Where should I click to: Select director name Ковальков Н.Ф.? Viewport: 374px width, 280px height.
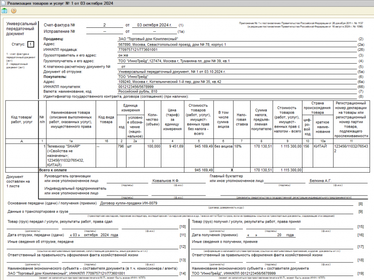click(166, 181)
